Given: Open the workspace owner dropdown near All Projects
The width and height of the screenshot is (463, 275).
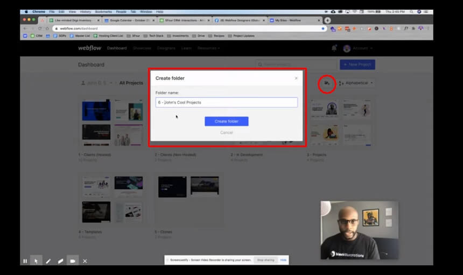Looking at the screenshot, I should tap(96, 83).
